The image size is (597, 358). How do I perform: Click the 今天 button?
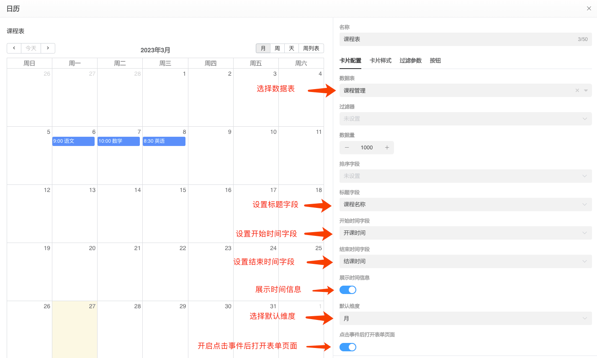click(31, 48)
